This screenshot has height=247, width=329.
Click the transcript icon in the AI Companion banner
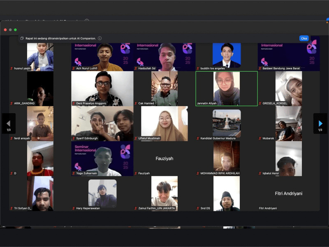[22, 38]
